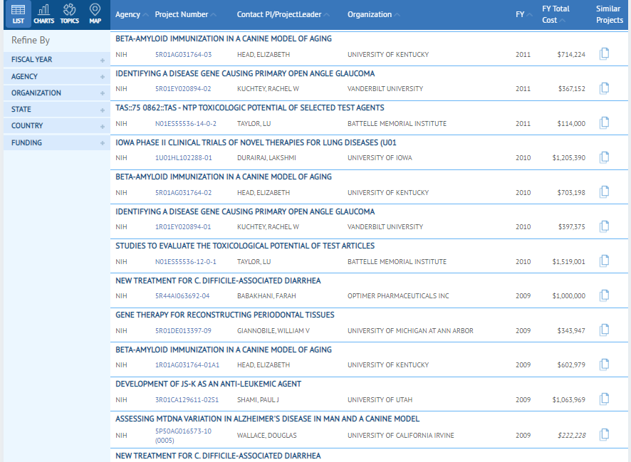Open project number N01ES55536-12-0-1
Viewport: 631px width, 462px height.
tap(185, 262)
